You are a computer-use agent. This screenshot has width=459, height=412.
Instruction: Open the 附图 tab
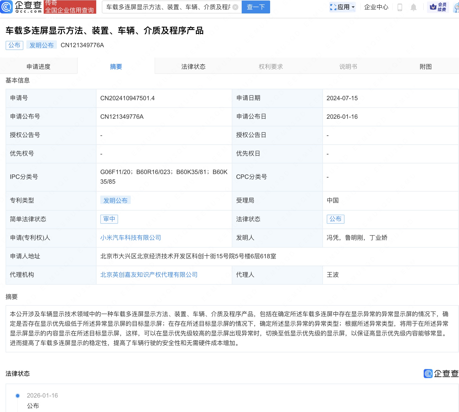click(x=425, y=66)
